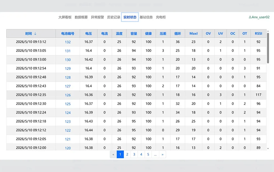274x172 pixels.
Task: Jump to page 5 in pagination
Action: click(148, 155)
